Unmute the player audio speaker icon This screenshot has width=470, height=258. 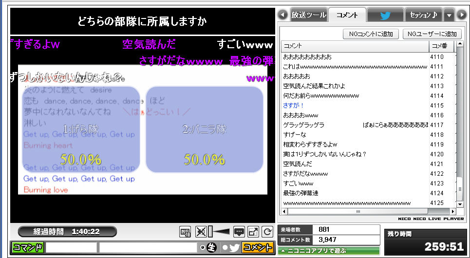tap(201, 232)
